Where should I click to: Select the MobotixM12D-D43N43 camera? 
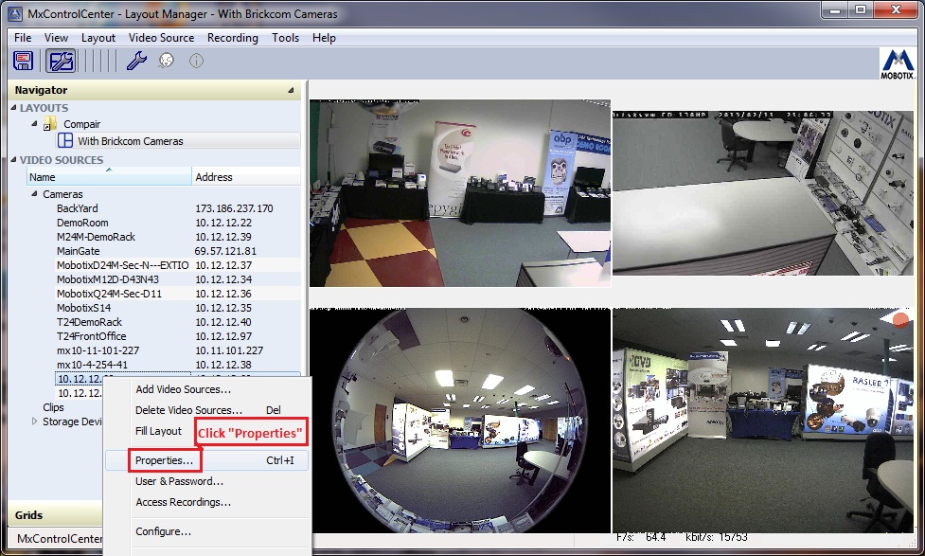(108, 279)
